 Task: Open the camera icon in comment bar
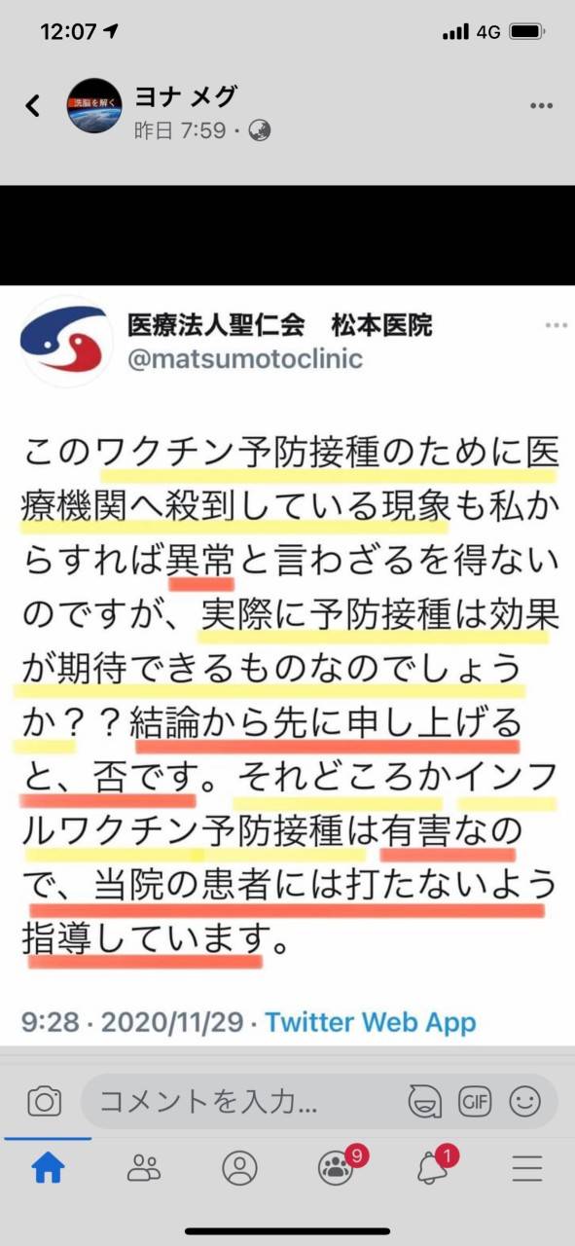coord(44,1102)
